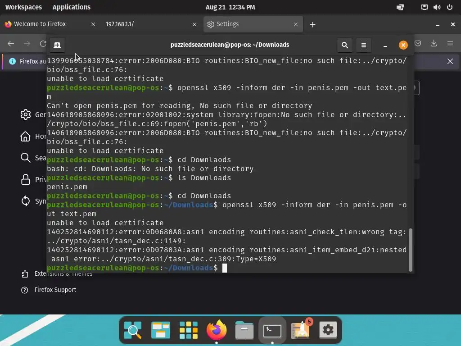Open Search settings in Firefox sidebar
The image size is (461, 346).
point(26,158)
